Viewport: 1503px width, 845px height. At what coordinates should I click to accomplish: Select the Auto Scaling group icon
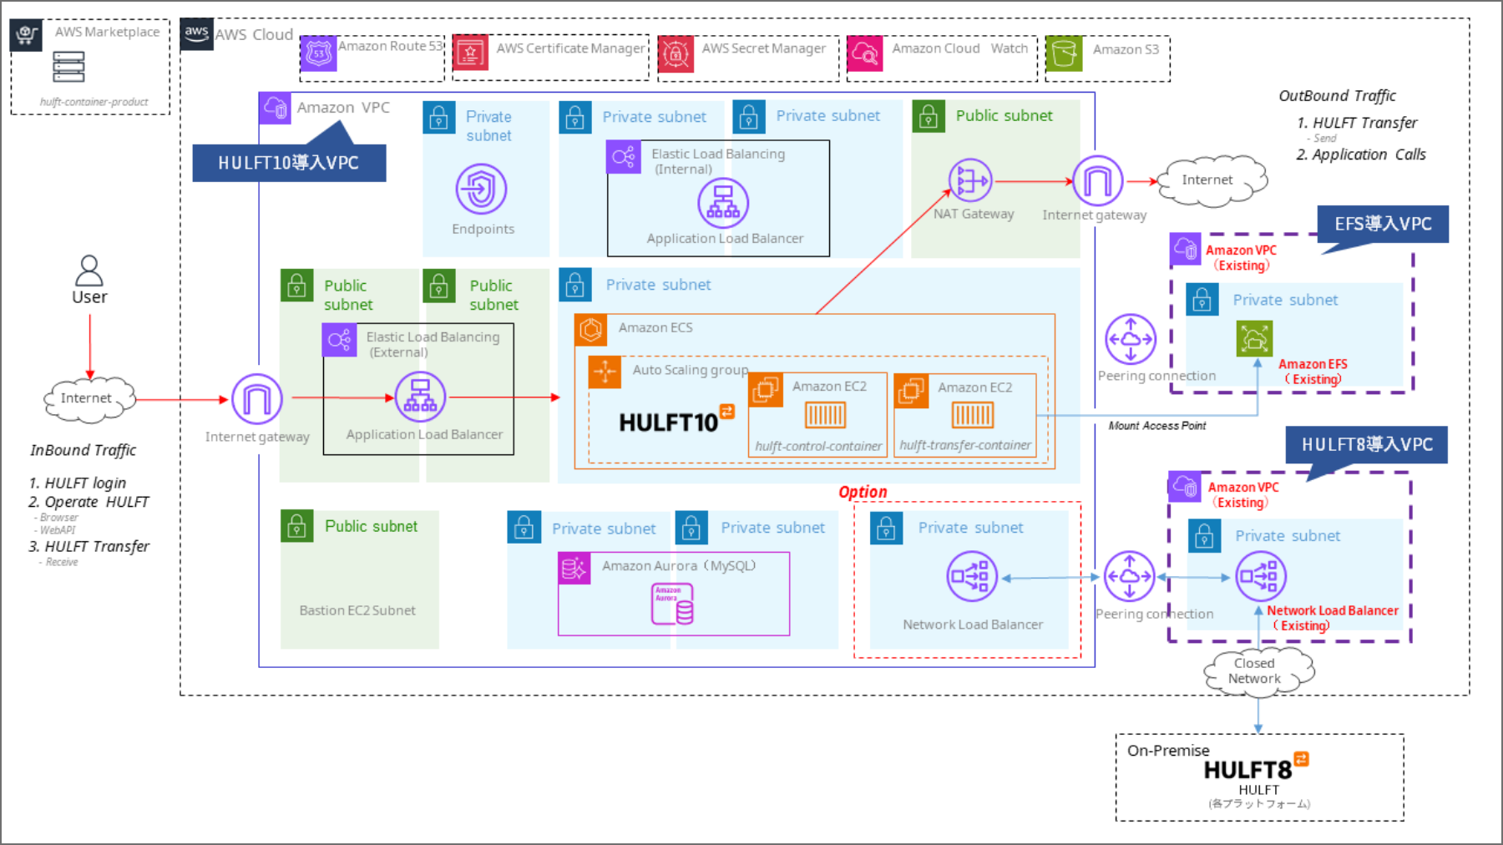pos(605,372)
